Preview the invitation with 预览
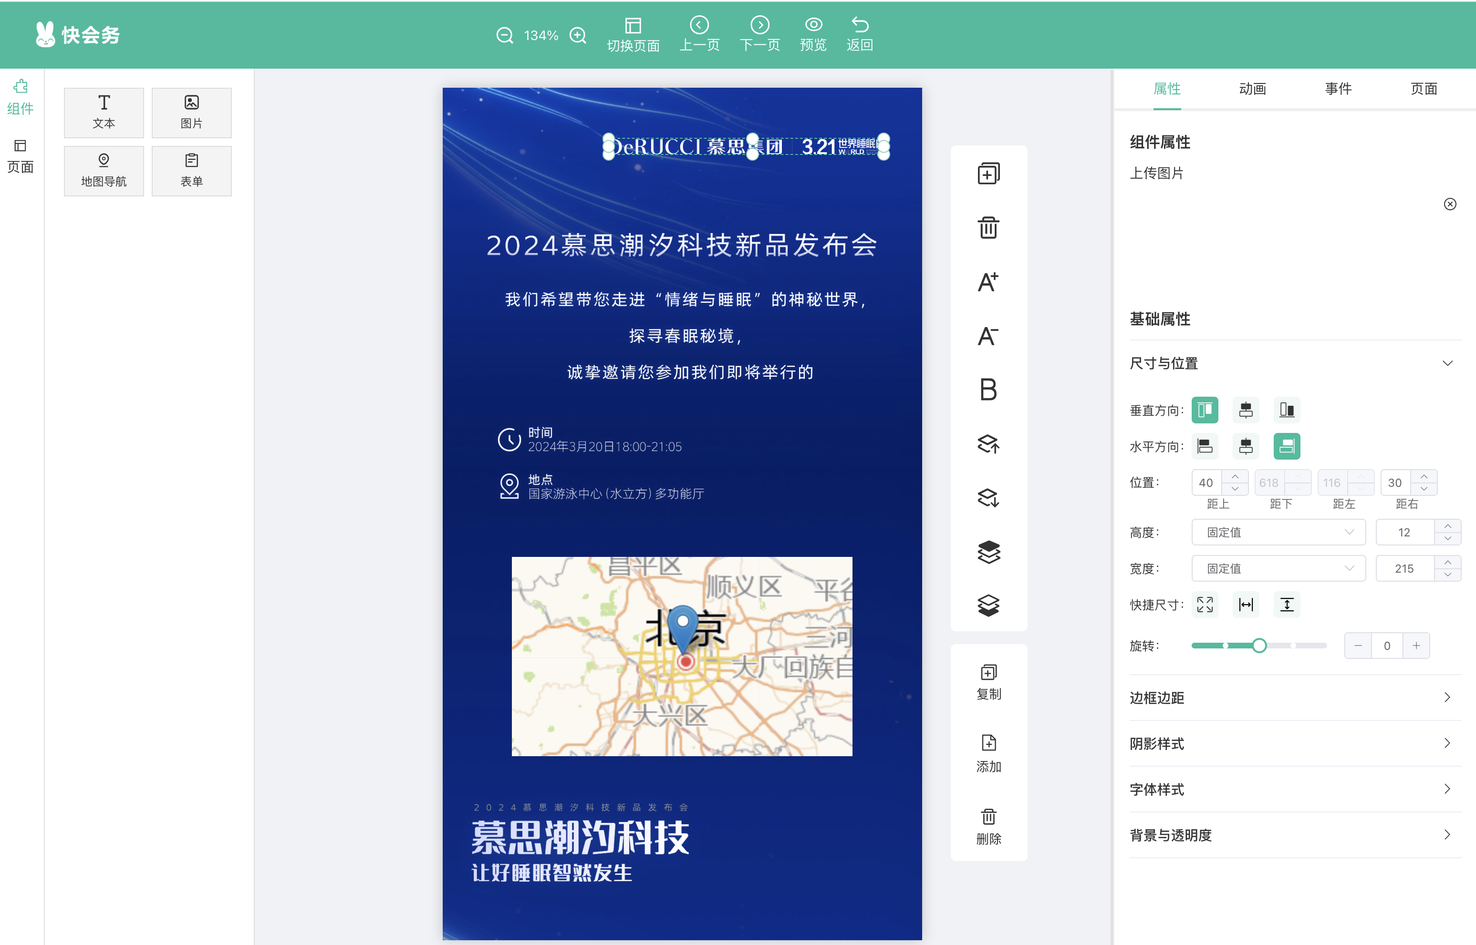Image resolution: width=1476 pixels, height=945 pixels. point(813,34)
